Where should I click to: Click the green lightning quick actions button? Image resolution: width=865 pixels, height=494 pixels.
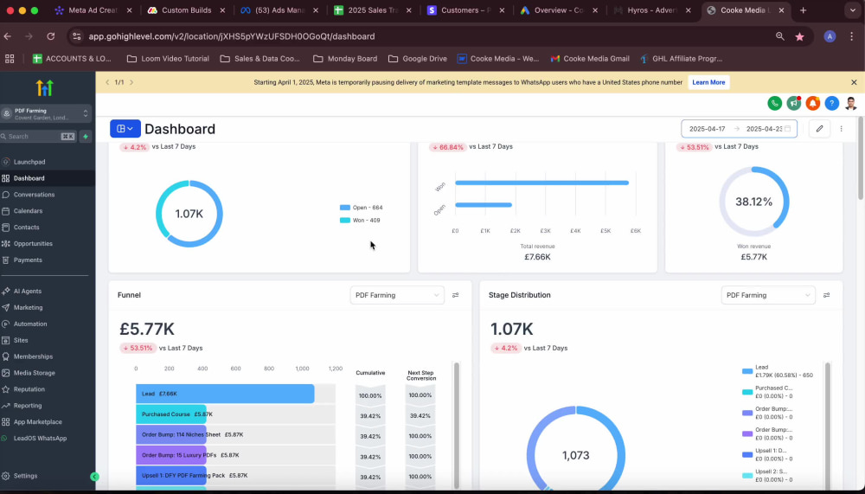tap(86, 137)
